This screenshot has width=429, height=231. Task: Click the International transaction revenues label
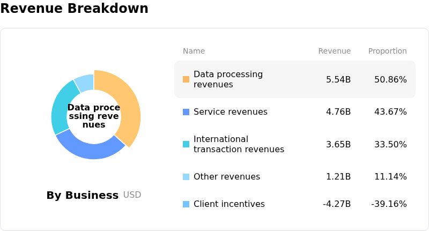click(239, 144)
